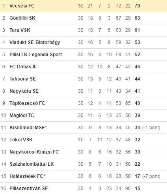Select the Tura VSK team name
167x194 pixels.
tap(20, 30)
